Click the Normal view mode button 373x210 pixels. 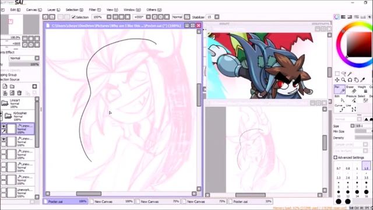click(177, 17)
